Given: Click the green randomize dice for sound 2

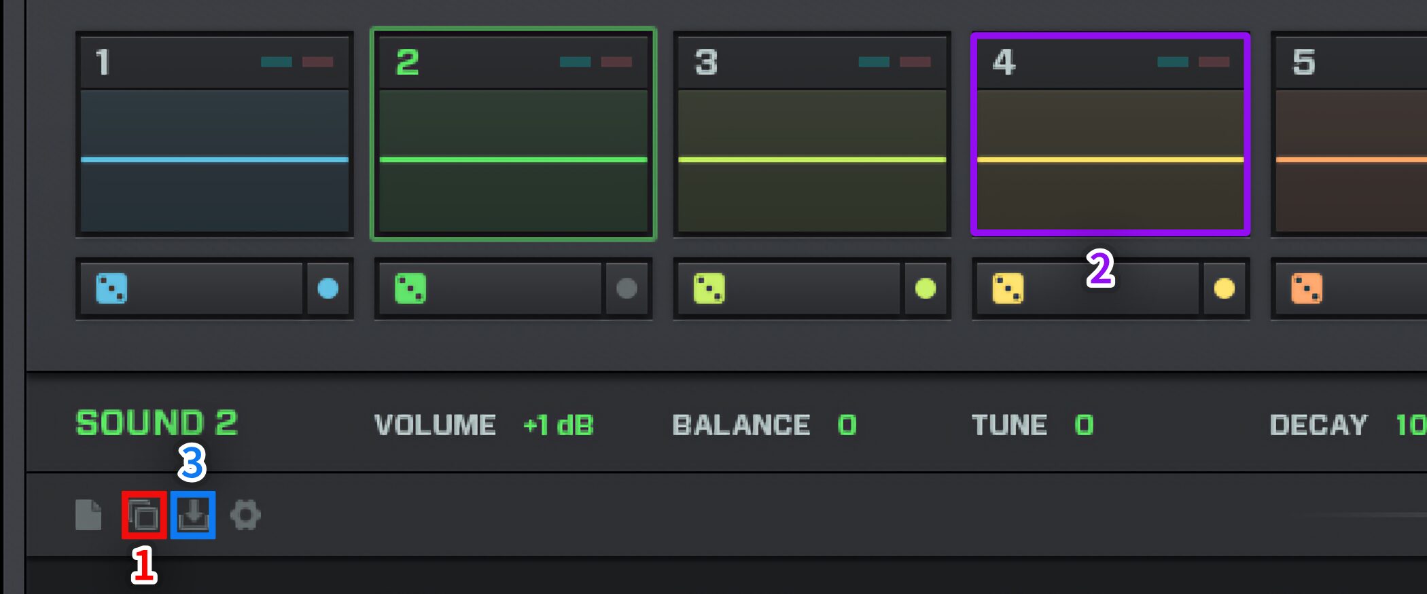Looking at the screenshot, I should 410,289.
